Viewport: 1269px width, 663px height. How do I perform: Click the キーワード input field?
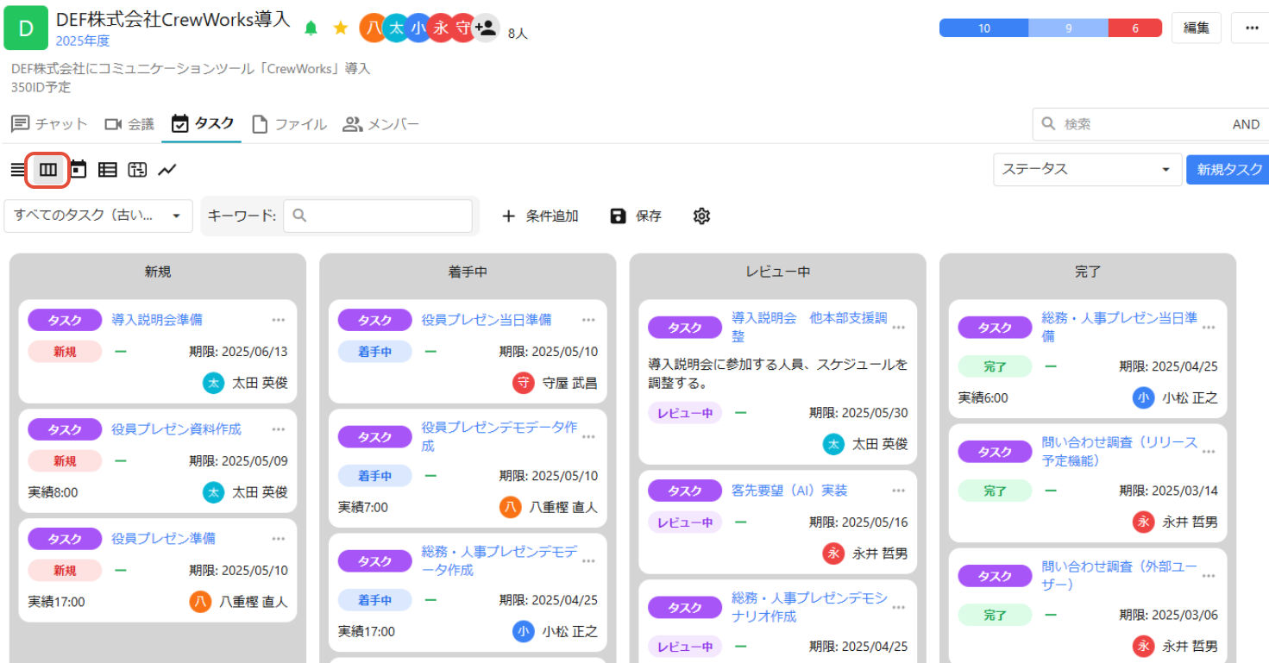[378, 216]
